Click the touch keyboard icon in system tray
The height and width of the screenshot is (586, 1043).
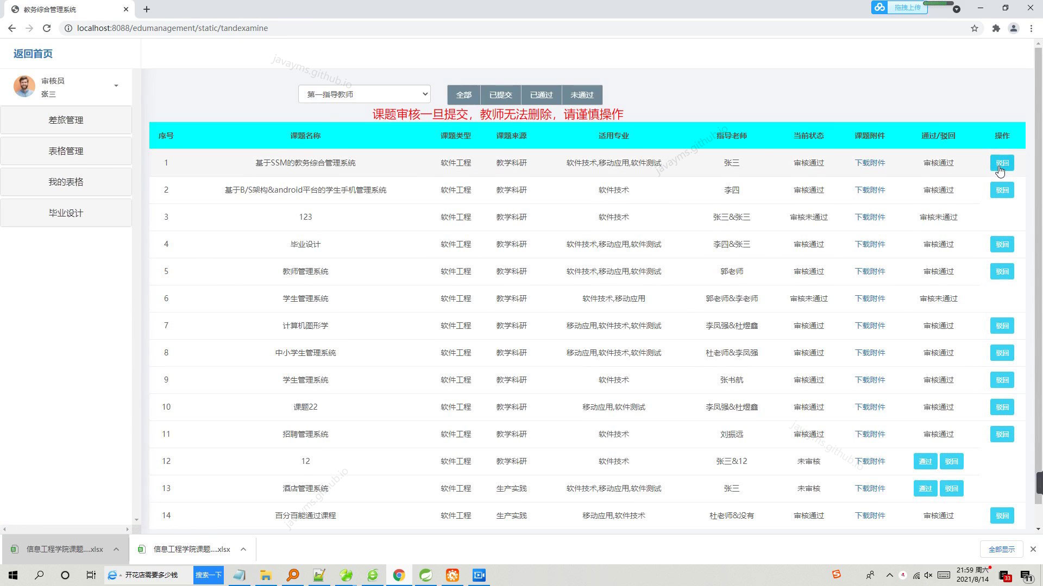coord(944,575)
